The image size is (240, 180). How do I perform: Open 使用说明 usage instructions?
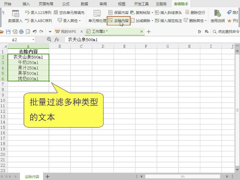217,16
